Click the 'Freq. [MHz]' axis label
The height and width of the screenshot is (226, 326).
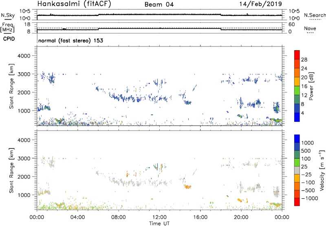coord(8,28)
